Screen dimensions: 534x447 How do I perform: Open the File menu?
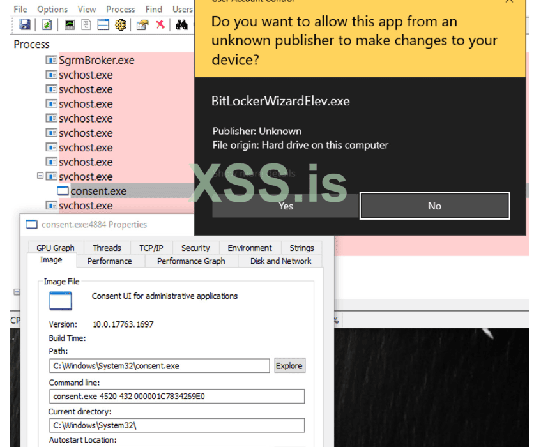tap(20, 9)
